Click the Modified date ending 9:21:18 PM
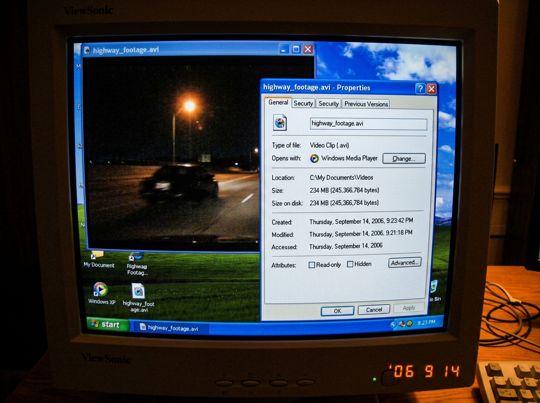Viewport: 540px width, 403px height. [x=361, y=233]
